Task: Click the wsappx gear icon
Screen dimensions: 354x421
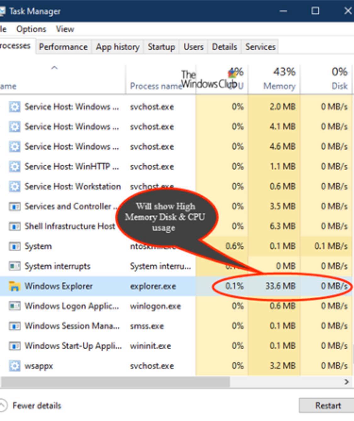Action: pyautogui.click(x=14, y=366)
